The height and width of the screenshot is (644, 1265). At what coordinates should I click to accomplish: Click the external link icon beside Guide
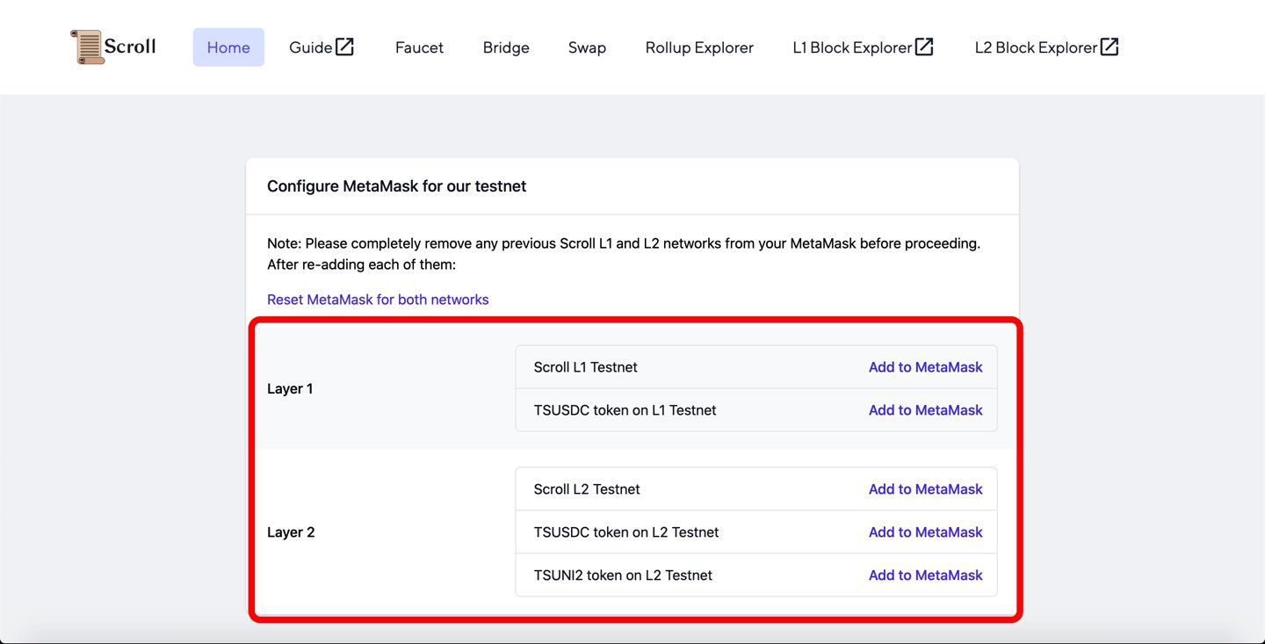click(x=344, y=47)
